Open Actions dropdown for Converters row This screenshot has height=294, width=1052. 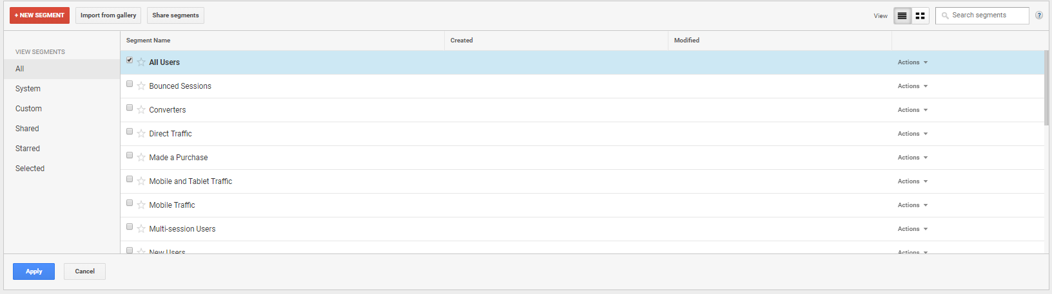(x=912, y=110)
